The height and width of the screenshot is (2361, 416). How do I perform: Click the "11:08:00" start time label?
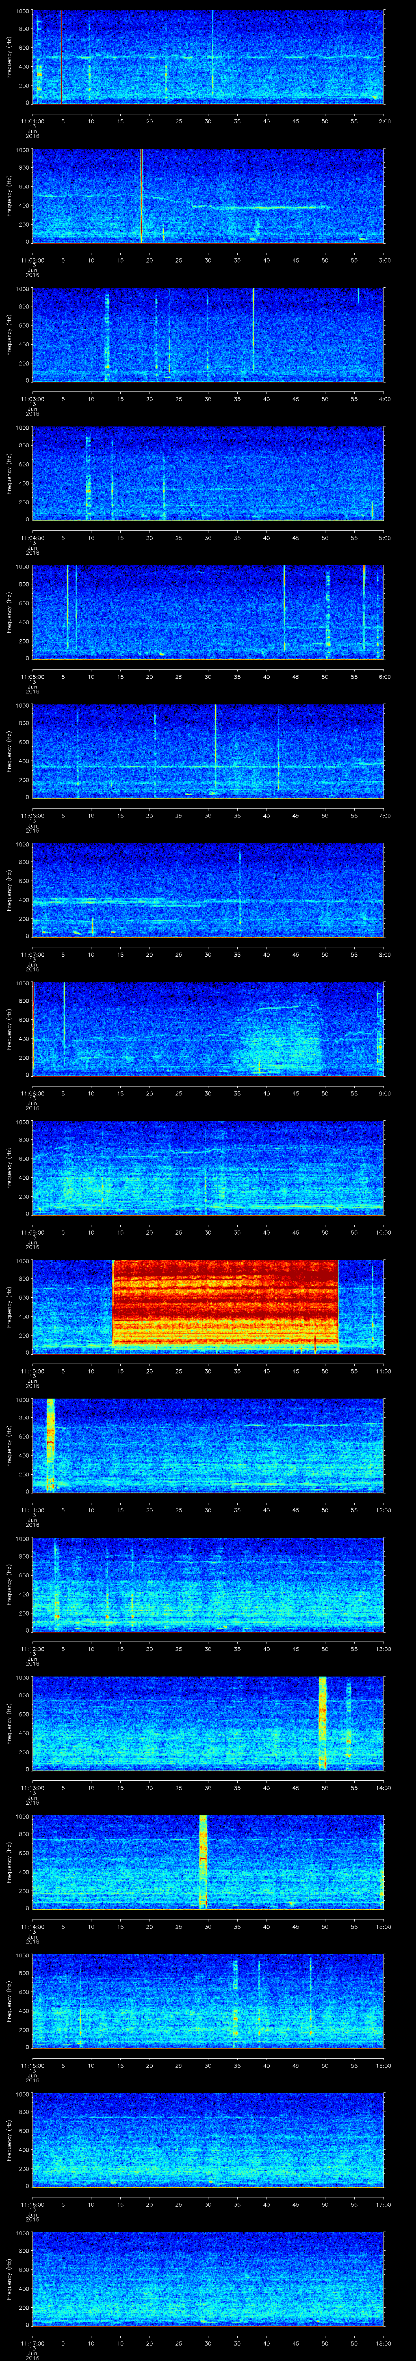(33, 1093)
